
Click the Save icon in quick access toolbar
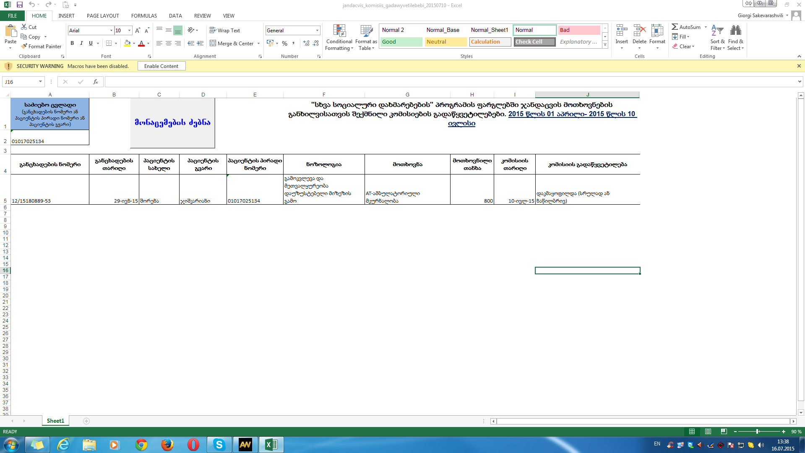pyautogui.click(x=20, y=5)
